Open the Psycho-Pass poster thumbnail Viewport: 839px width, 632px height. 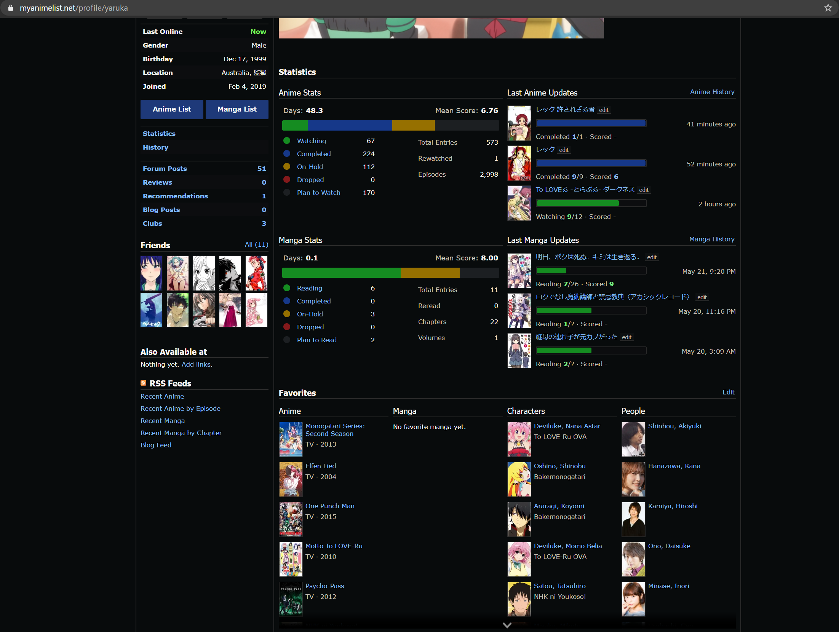(291, 599)
